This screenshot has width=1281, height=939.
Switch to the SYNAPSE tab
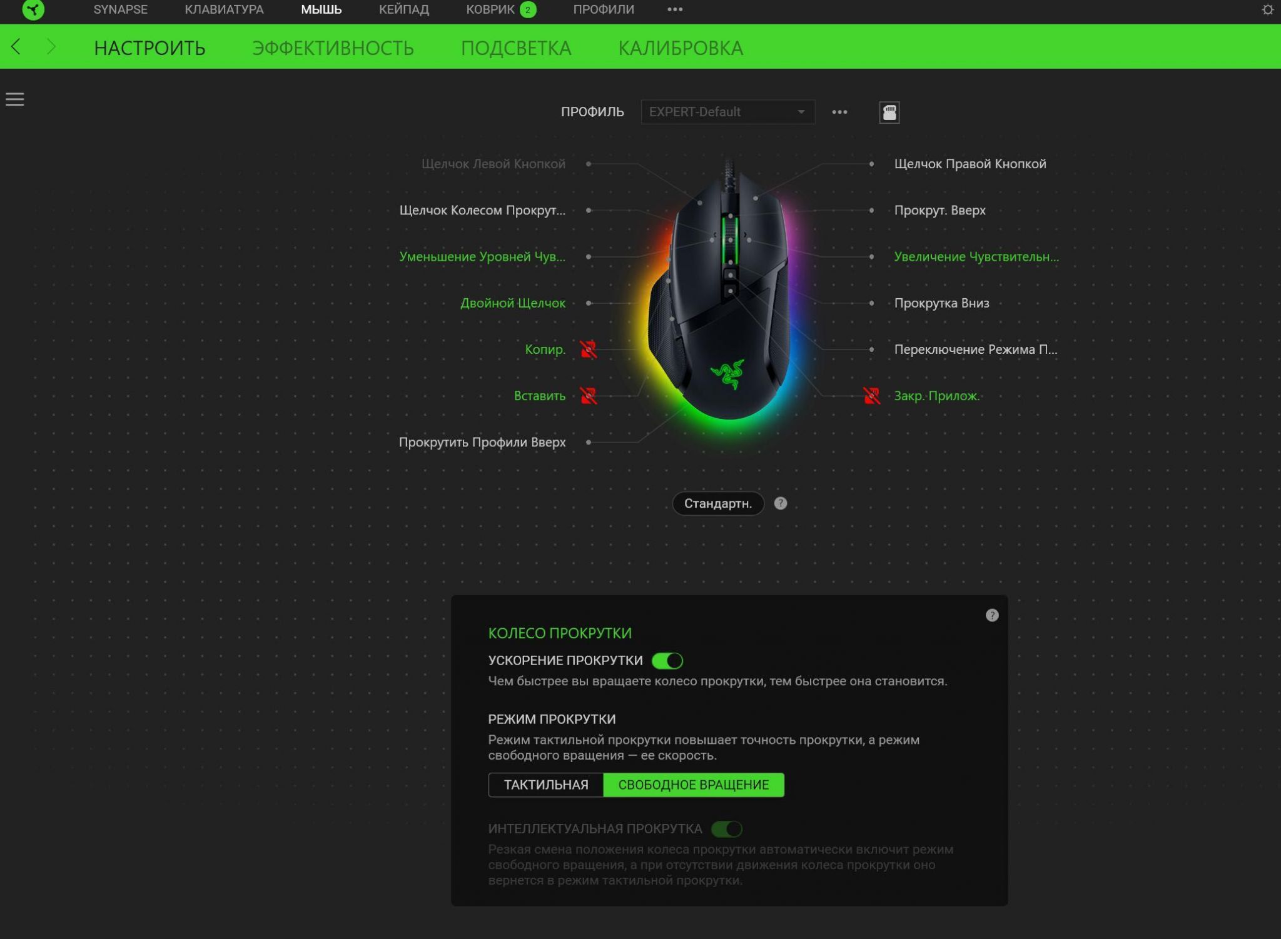[121, 9]
